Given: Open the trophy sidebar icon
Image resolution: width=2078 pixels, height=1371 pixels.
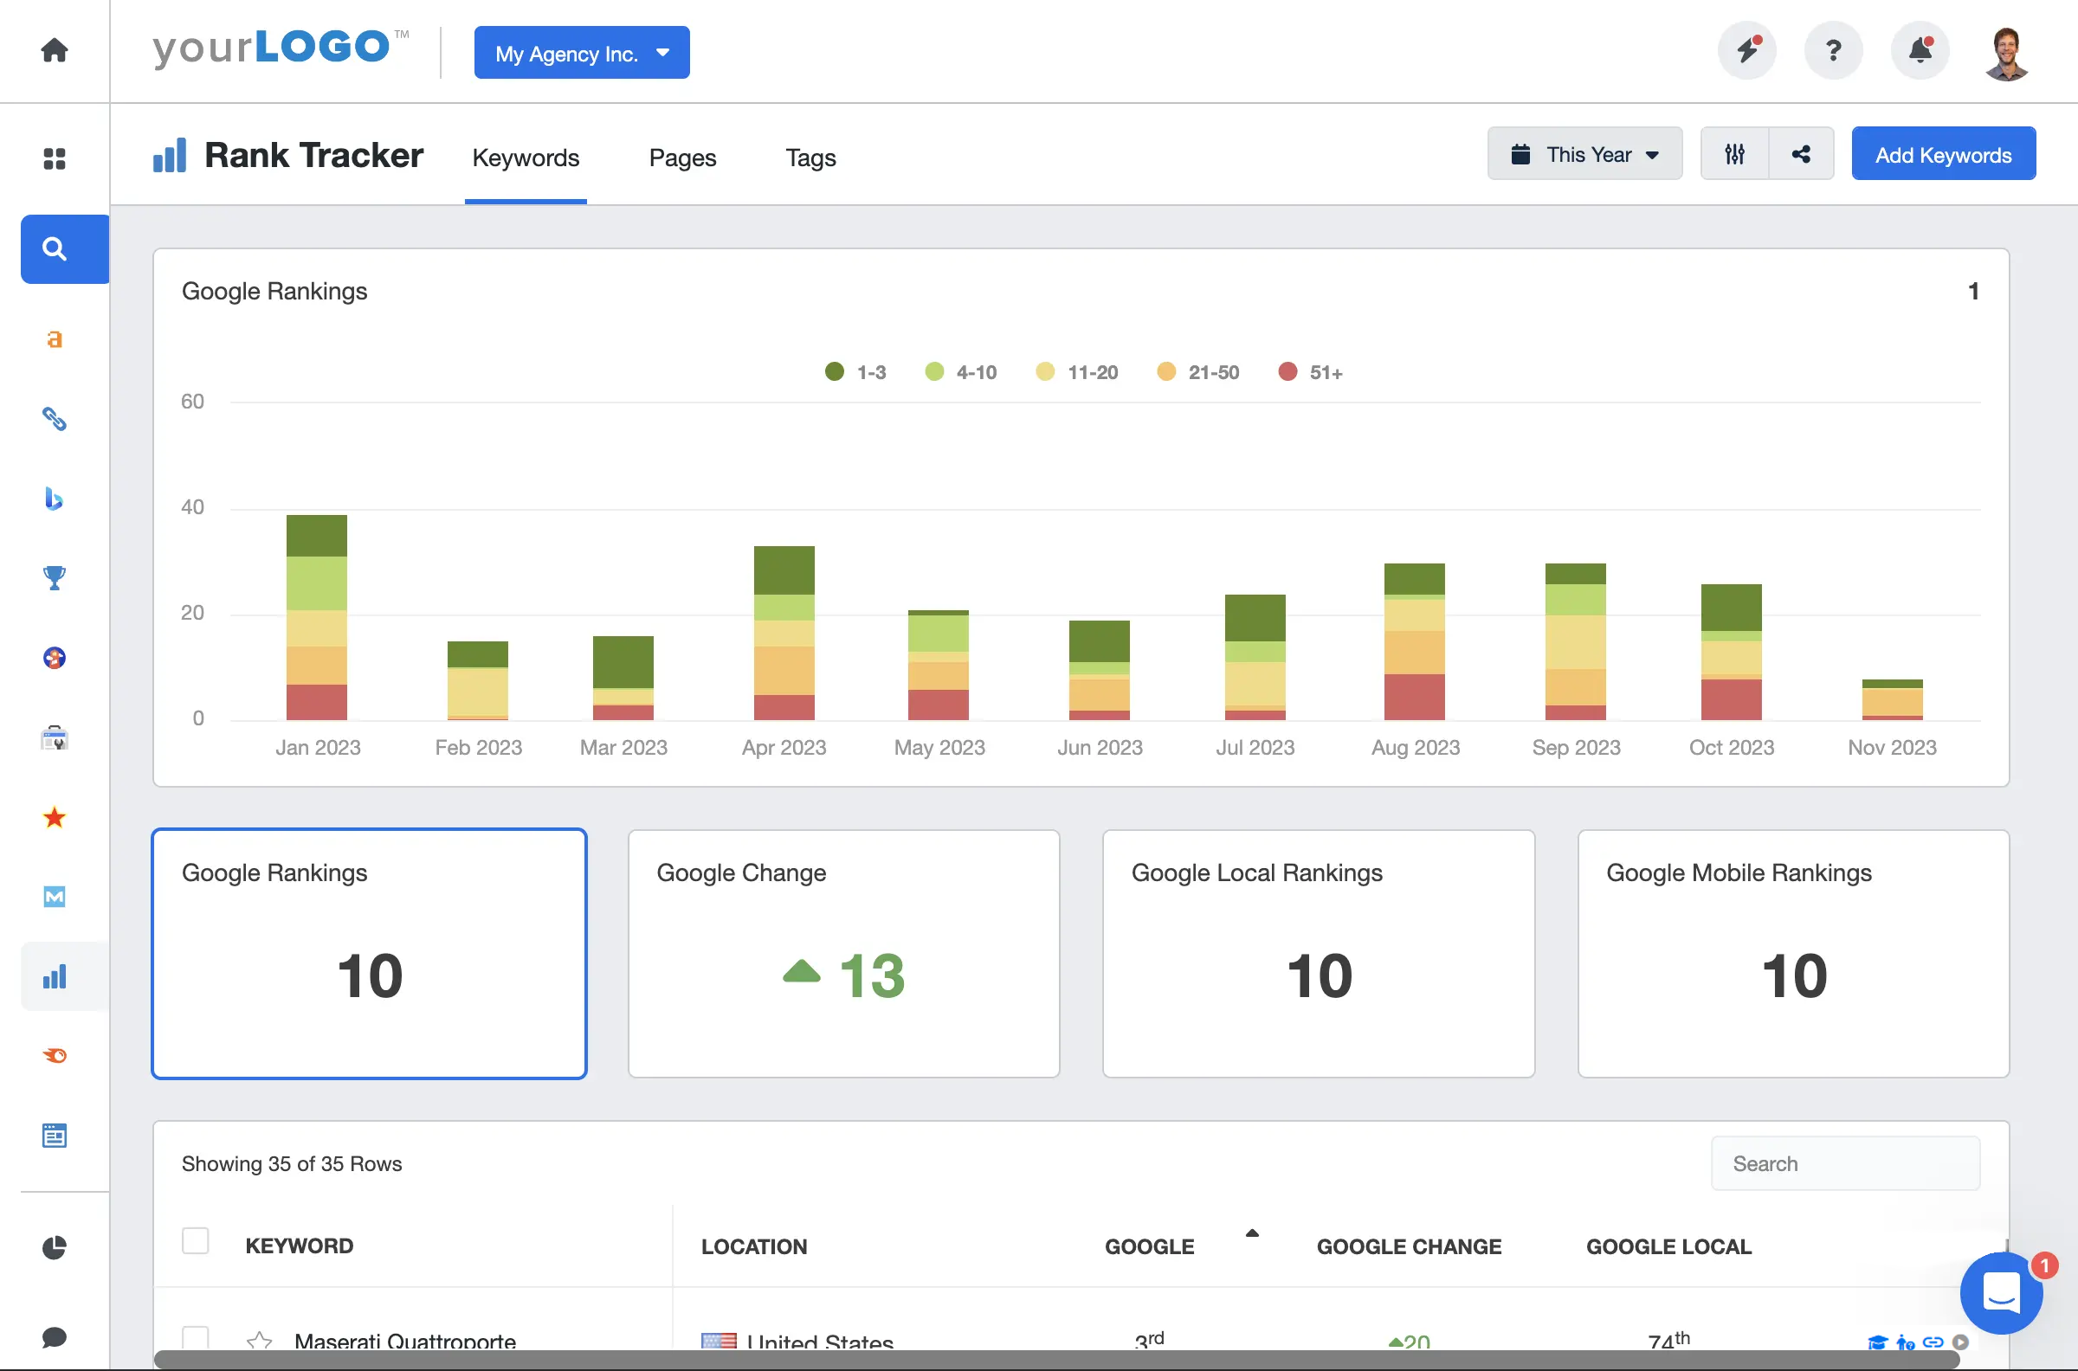Looking at the screenshot, I should [x=55, y=578].
